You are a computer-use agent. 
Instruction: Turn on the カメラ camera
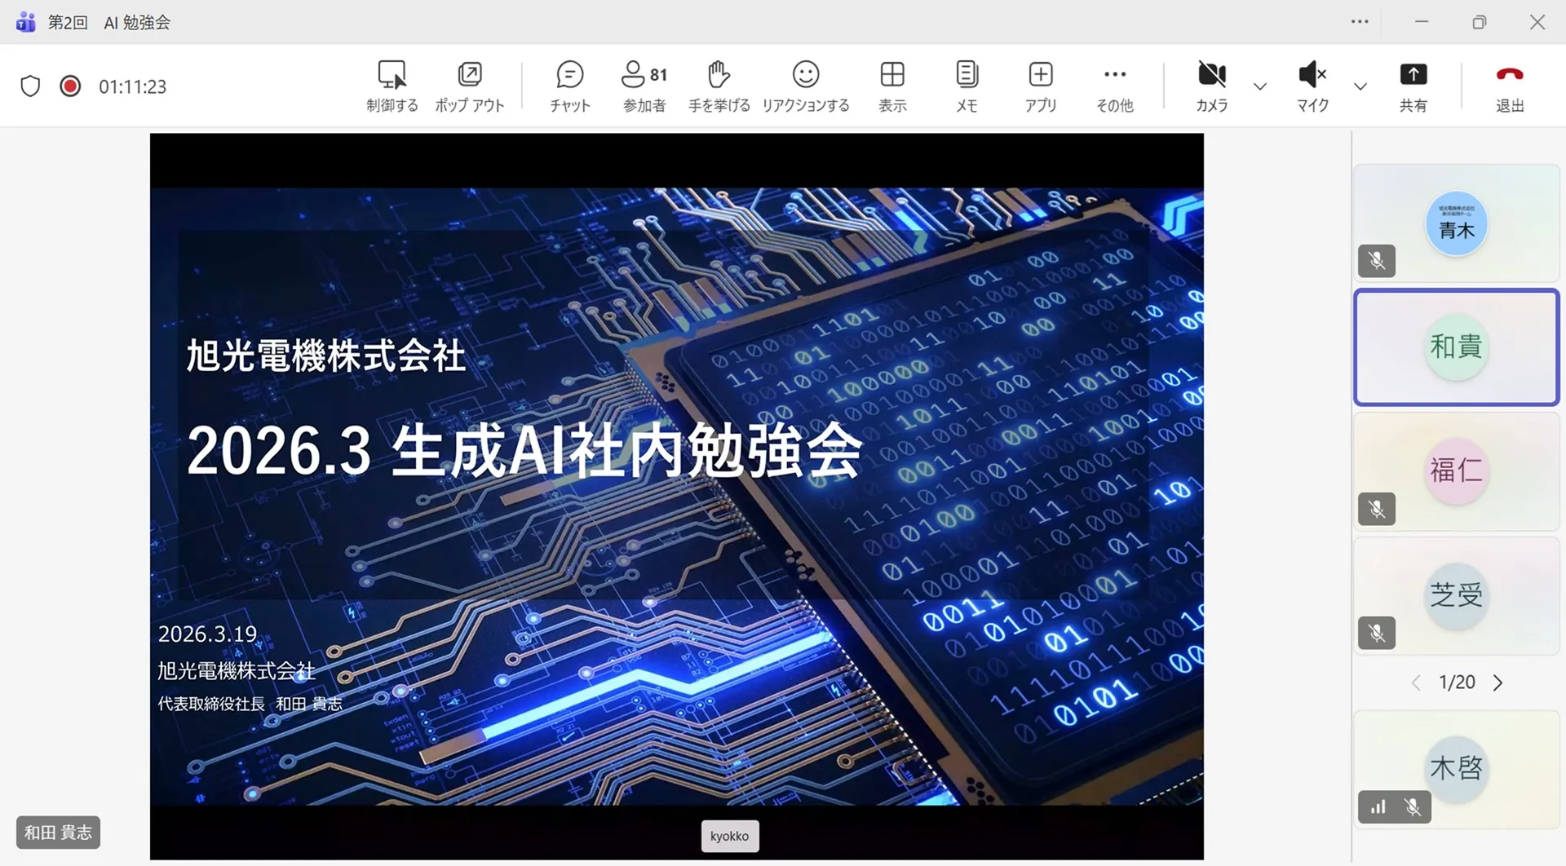[x=1212, y=86]
